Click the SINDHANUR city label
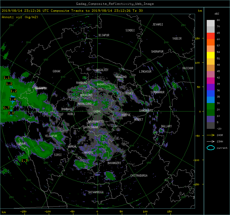This screenshot has height=215, width=230. pos(157,92)
